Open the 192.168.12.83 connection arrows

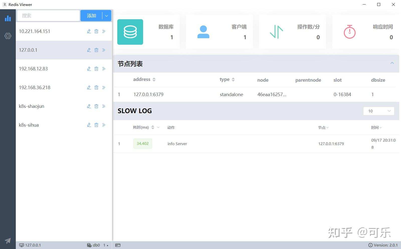pos(104,69)
